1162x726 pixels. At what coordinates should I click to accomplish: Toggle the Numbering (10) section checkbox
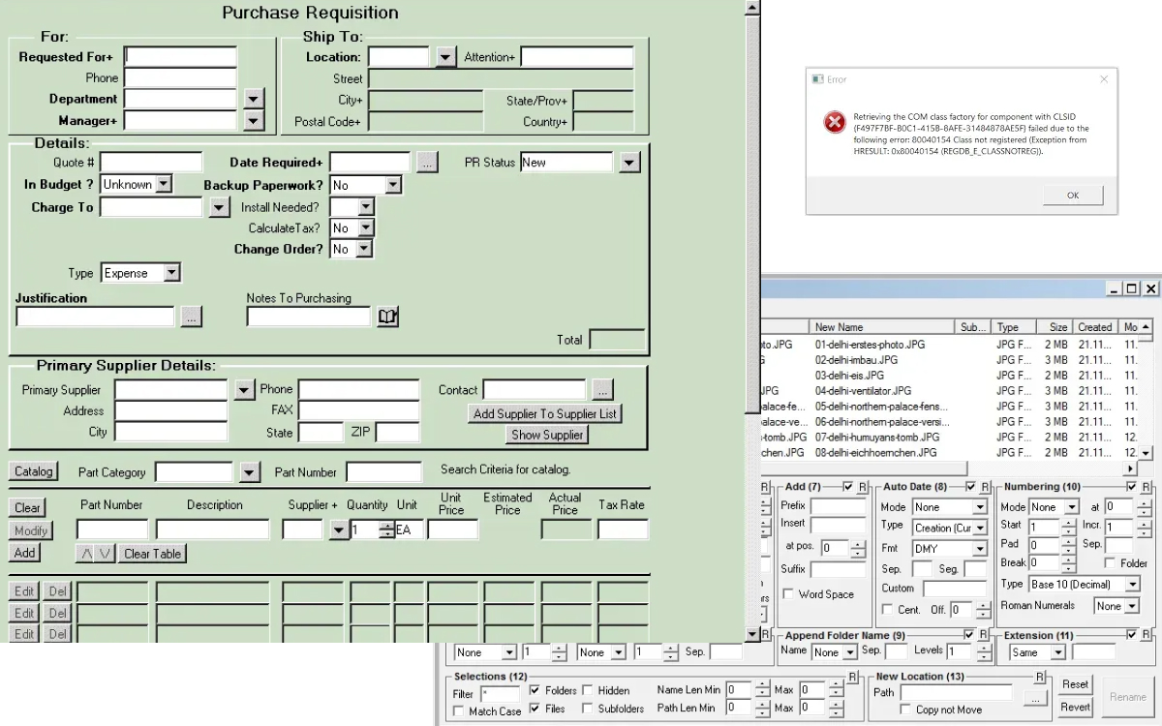pos(1131,487)
